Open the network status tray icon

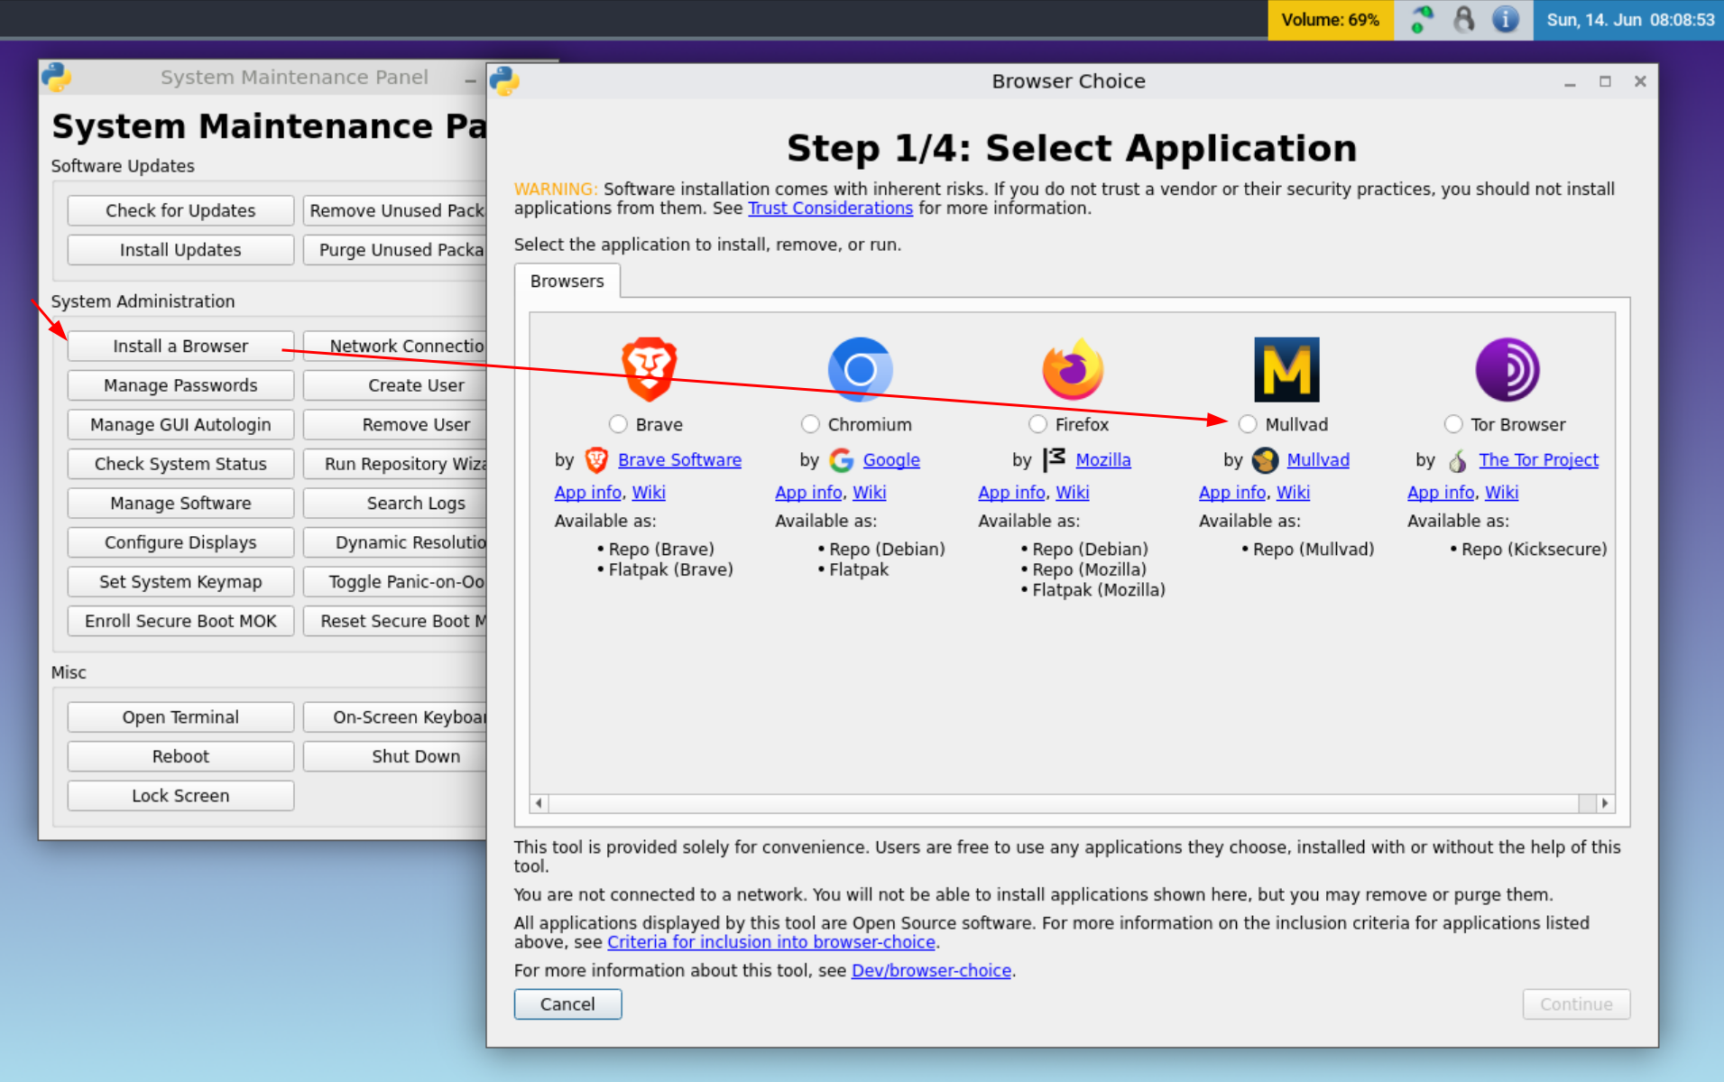point(1422,19)
